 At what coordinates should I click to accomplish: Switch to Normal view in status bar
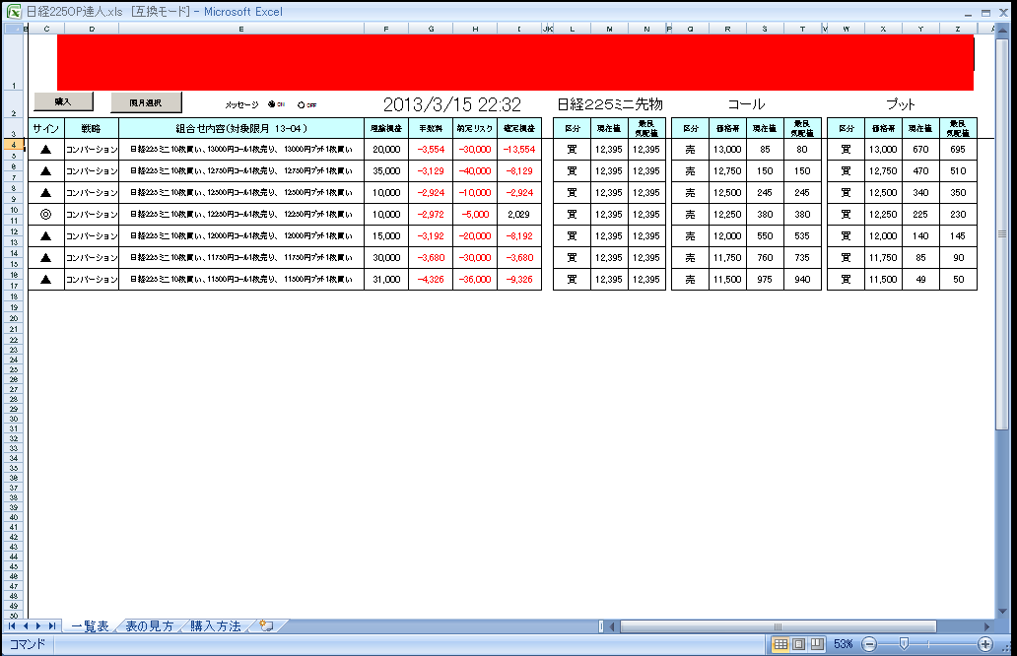click(x=780, y=643)
